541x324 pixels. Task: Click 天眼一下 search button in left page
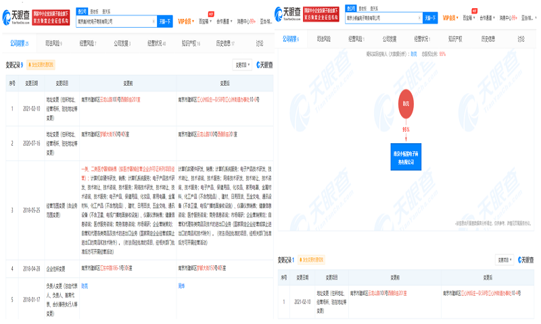[x=164, y=22]
